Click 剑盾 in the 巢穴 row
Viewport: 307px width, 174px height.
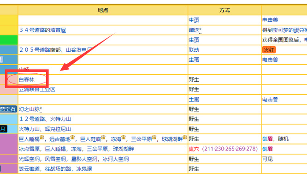267,149
